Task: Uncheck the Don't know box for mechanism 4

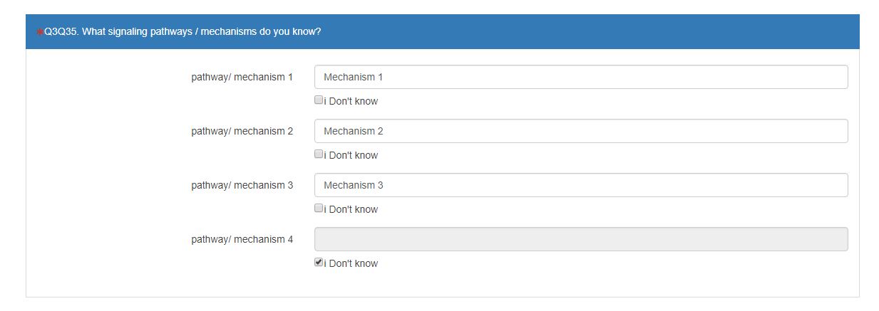Action: coord(319,263)
